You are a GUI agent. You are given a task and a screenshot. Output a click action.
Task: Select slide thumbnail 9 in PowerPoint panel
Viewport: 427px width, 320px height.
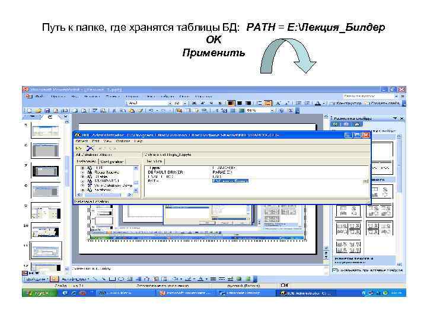click(46, 211)
